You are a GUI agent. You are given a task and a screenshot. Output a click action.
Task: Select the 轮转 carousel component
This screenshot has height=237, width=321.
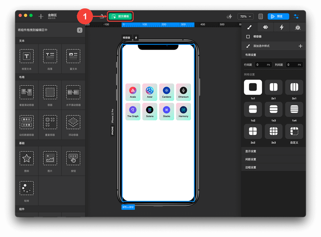pos(27,191)
